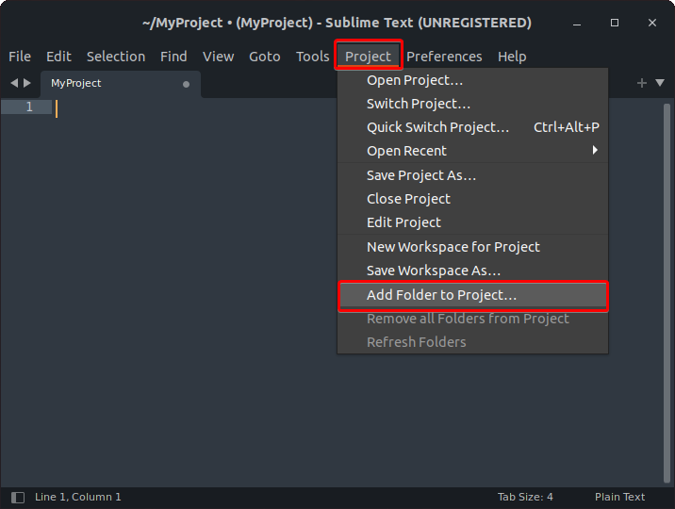Select Quick Switch Project… entry
675x509 pixels.
tap(472, 127)
